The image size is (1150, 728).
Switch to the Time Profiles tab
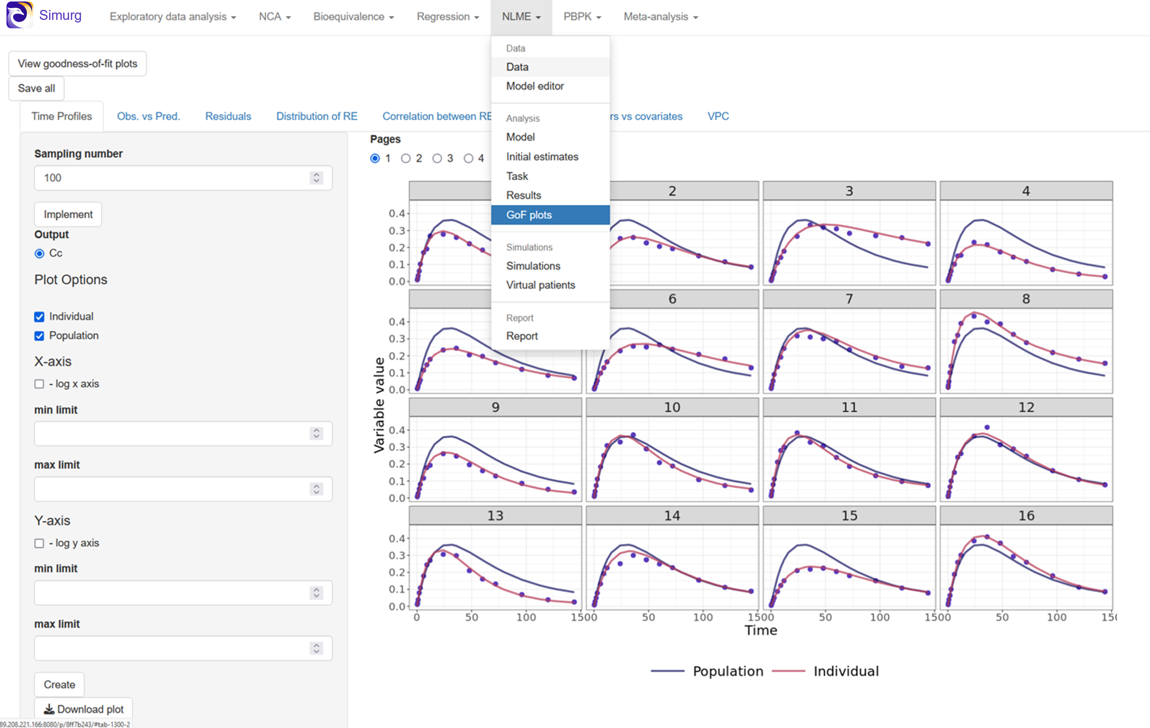coord(62,116)
